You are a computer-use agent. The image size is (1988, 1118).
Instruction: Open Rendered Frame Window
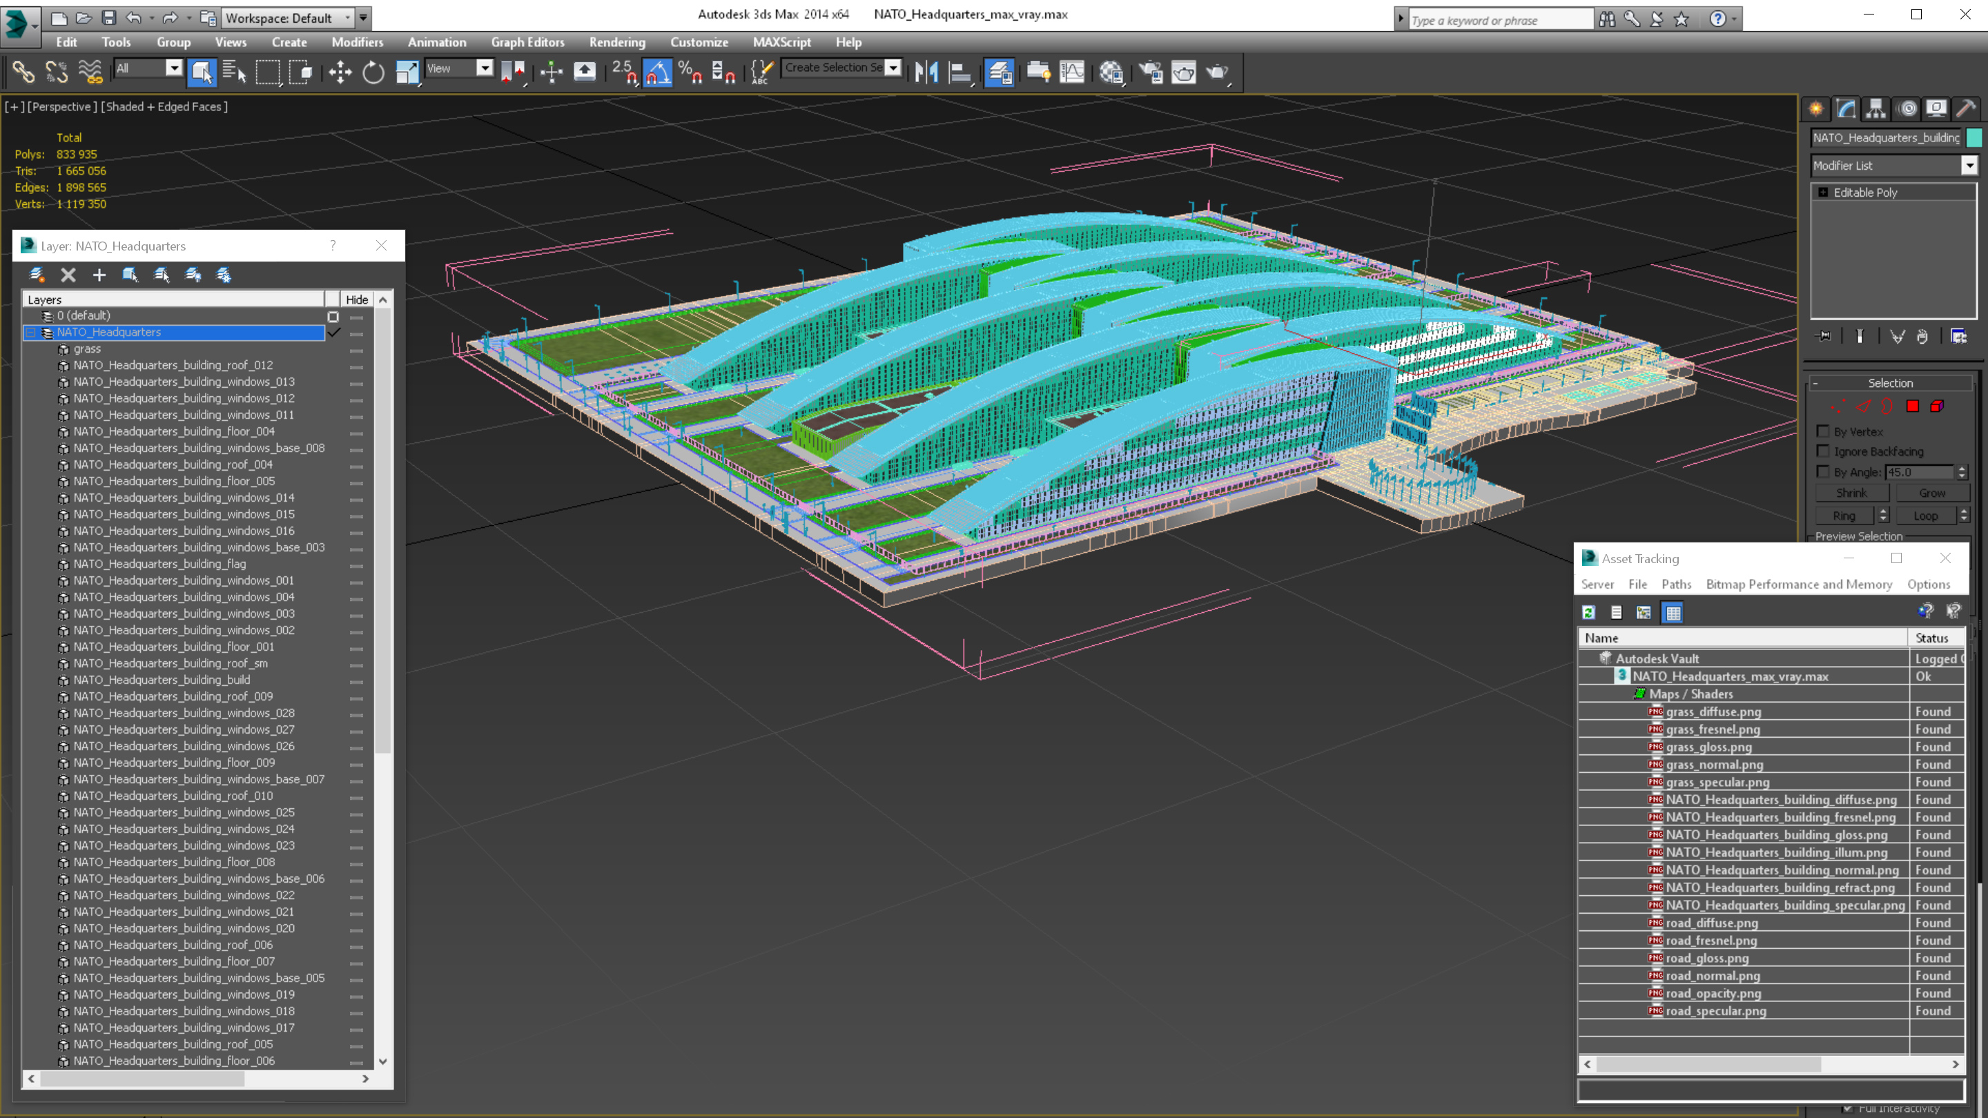pos(1184,72)
